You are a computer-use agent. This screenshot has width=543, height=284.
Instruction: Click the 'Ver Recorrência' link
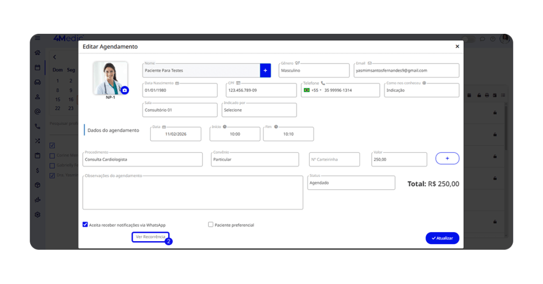point(150,237)
